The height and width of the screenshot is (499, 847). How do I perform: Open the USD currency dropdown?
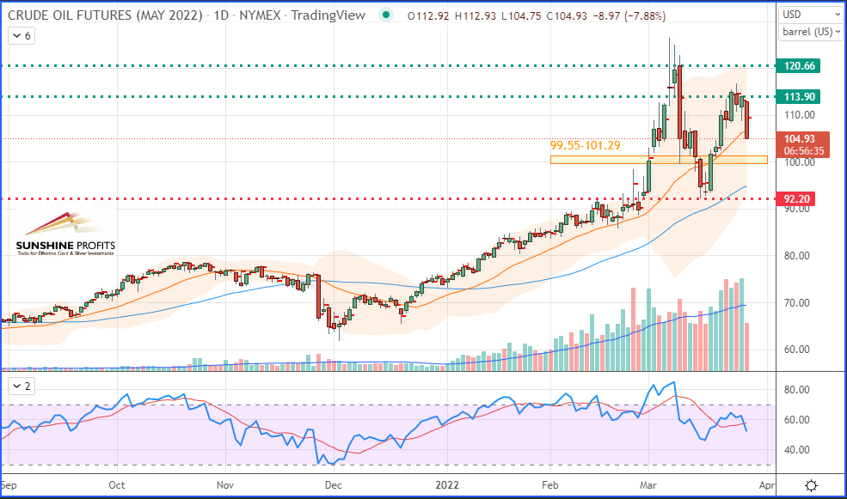click(x=810, y=15)
